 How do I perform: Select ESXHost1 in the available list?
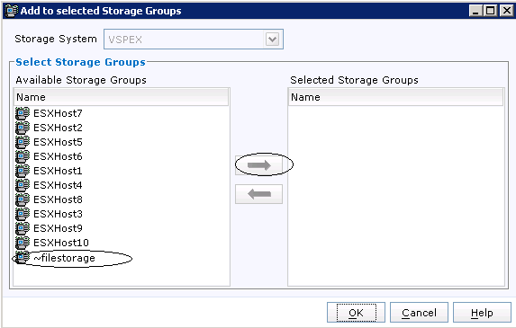click(x=58, y=171)
